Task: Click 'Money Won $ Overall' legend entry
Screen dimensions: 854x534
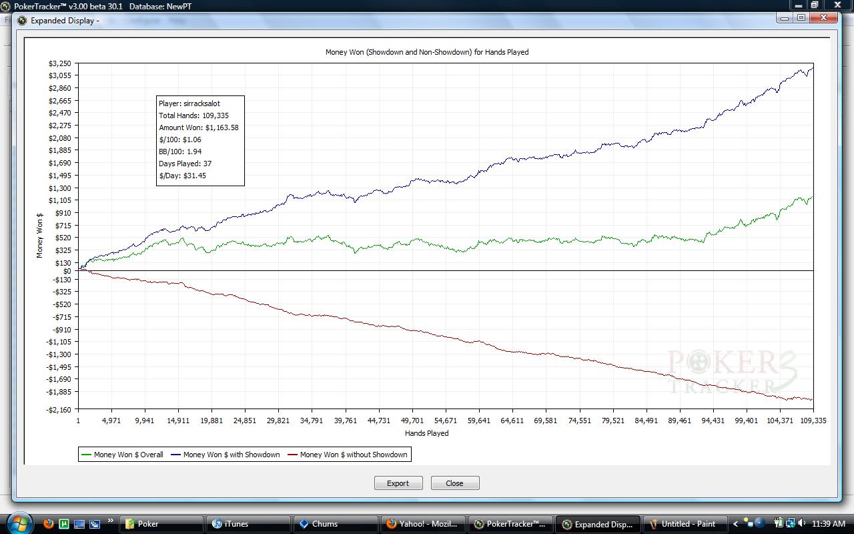Action: tap(121, 455)
